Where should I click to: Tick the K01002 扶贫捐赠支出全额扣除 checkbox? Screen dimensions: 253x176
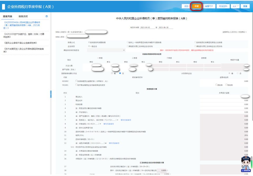tap(76, 81)
